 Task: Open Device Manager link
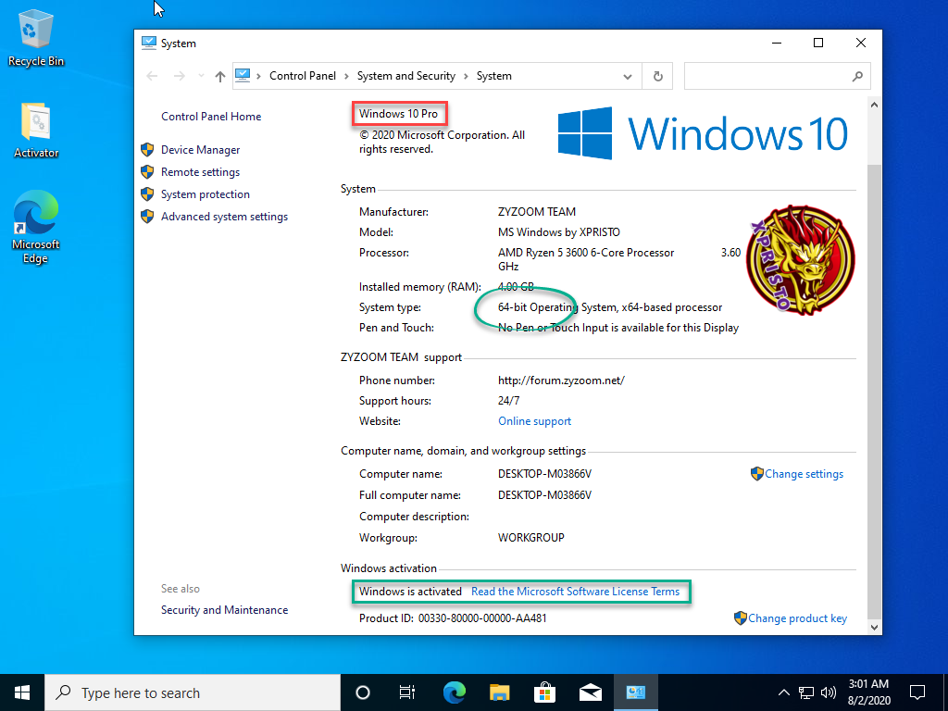coord(200,150)
